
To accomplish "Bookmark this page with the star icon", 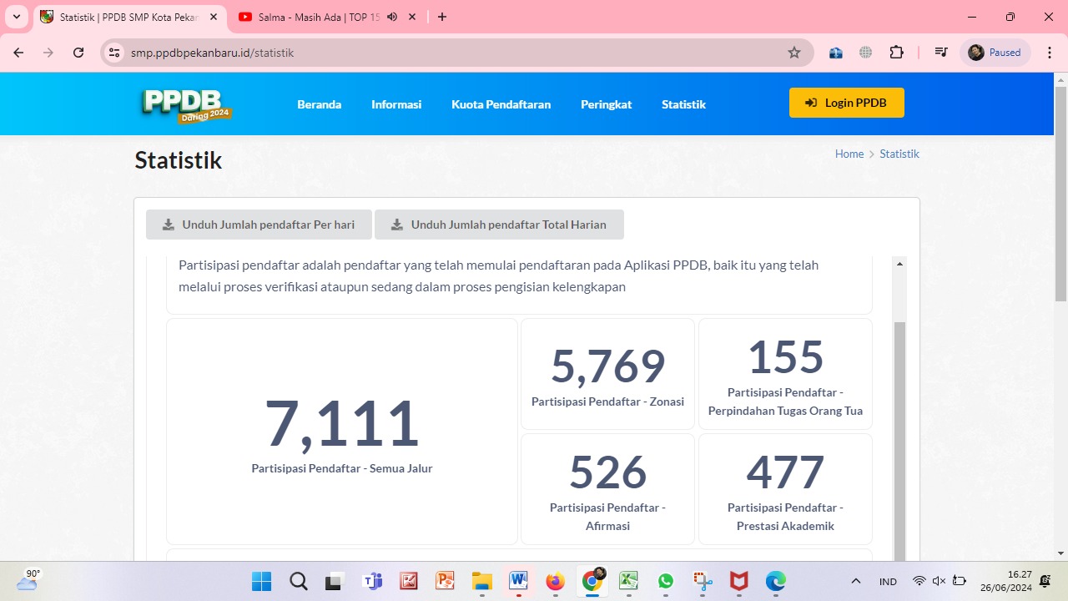I will click(x=793, y=53).
